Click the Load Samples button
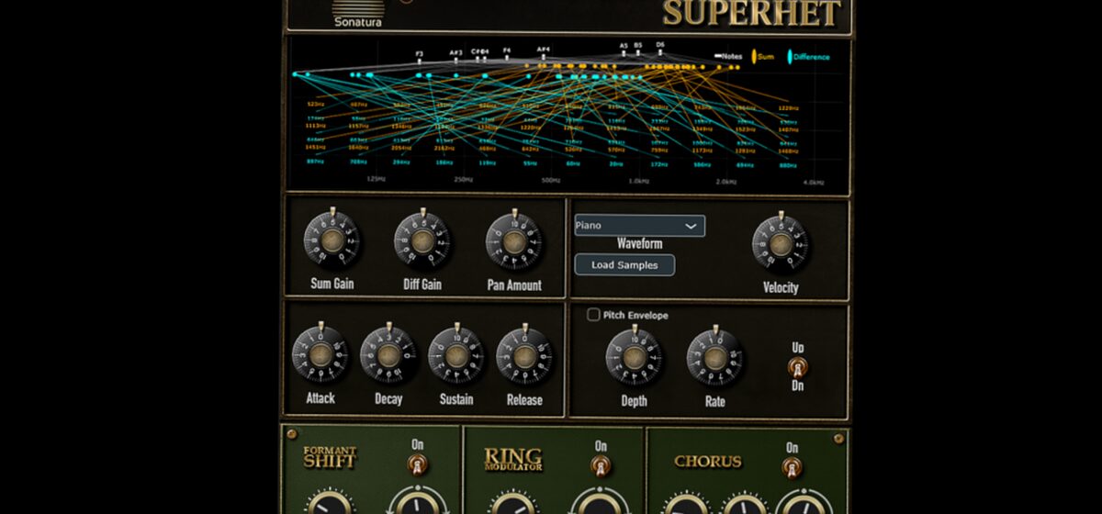 click(x=624, y=265)
